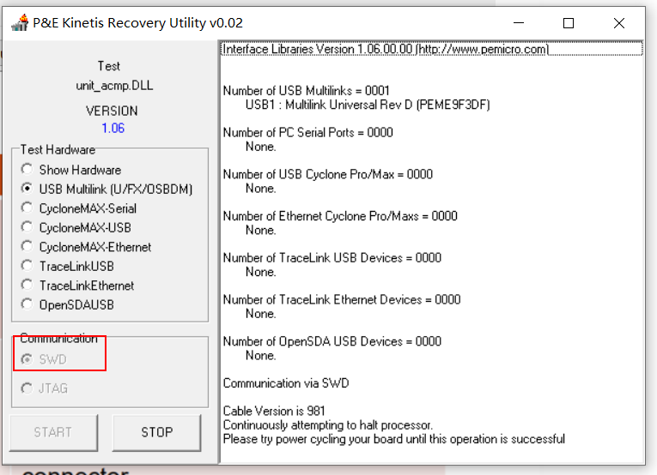Click 'Number of USB Cyclone Pro/Max = 0000' line
Screen dimensions: 657x475
pyautogui.click(x=328, y=174)
